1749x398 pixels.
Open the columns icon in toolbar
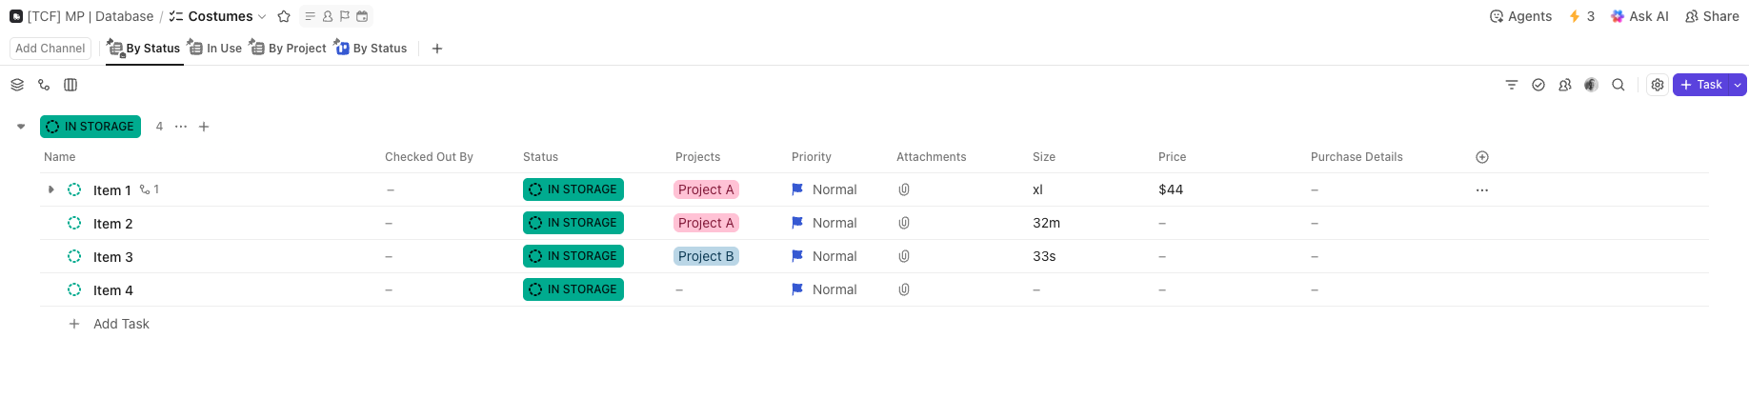[x=70, y=85]
